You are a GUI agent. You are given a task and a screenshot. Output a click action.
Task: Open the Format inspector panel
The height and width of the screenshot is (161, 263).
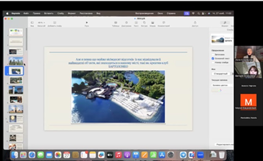pyautogui.click(x=225, y=23)
